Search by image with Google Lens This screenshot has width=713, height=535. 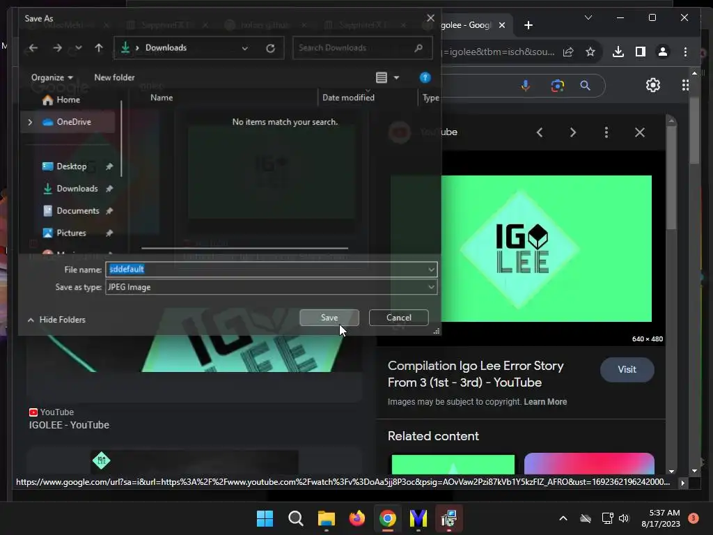[558, 86]
